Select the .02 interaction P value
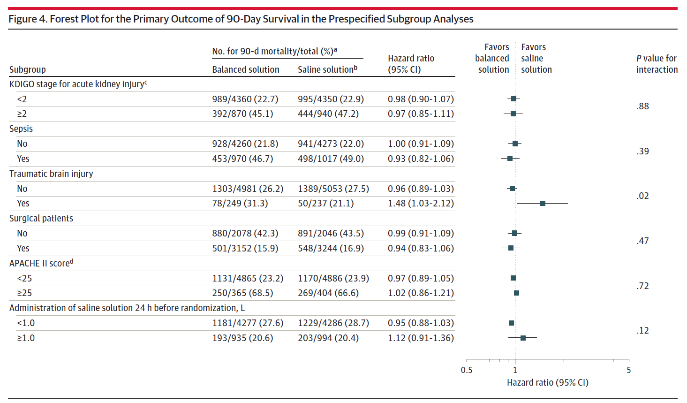This screenshot has width=687, height=403. click(x=642, y=196)
